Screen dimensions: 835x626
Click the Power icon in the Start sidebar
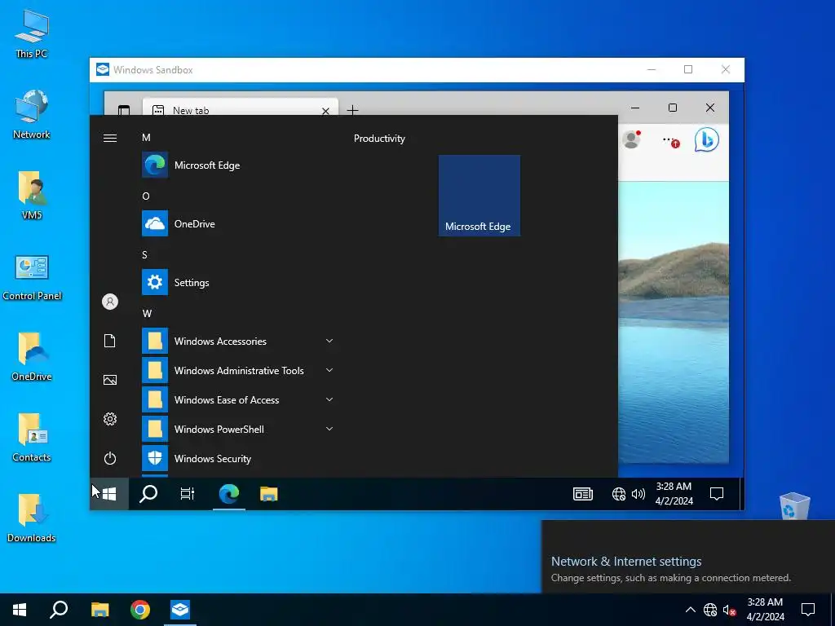coord(110,458)
